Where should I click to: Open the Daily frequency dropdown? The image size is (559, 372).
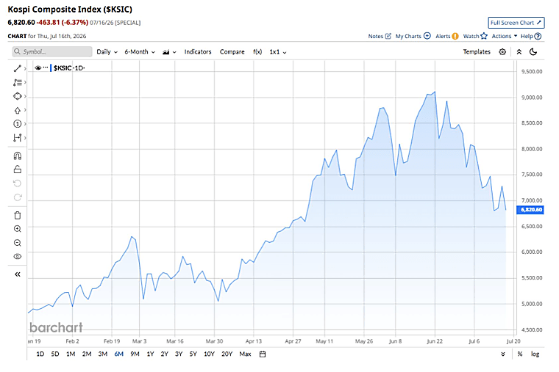(x=107, y=52)
